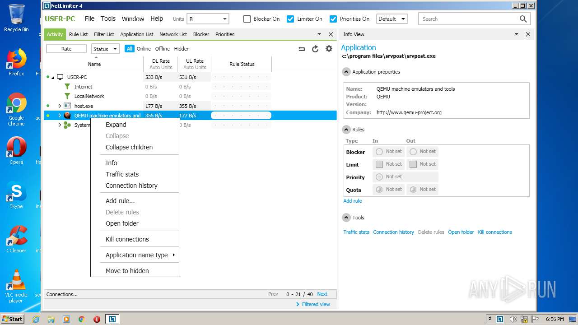Open the Units dropdown
Screen dimensions: 578x325
(x=208, y=19)
